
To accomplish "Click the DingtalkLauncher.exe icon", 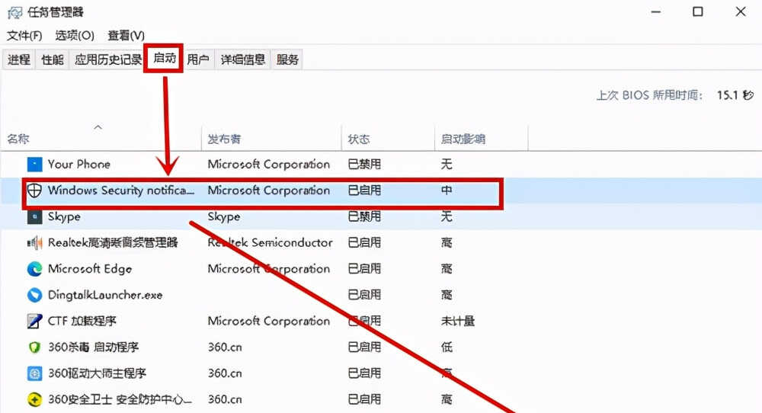I will pyautogui.click(x=34, y=295).
